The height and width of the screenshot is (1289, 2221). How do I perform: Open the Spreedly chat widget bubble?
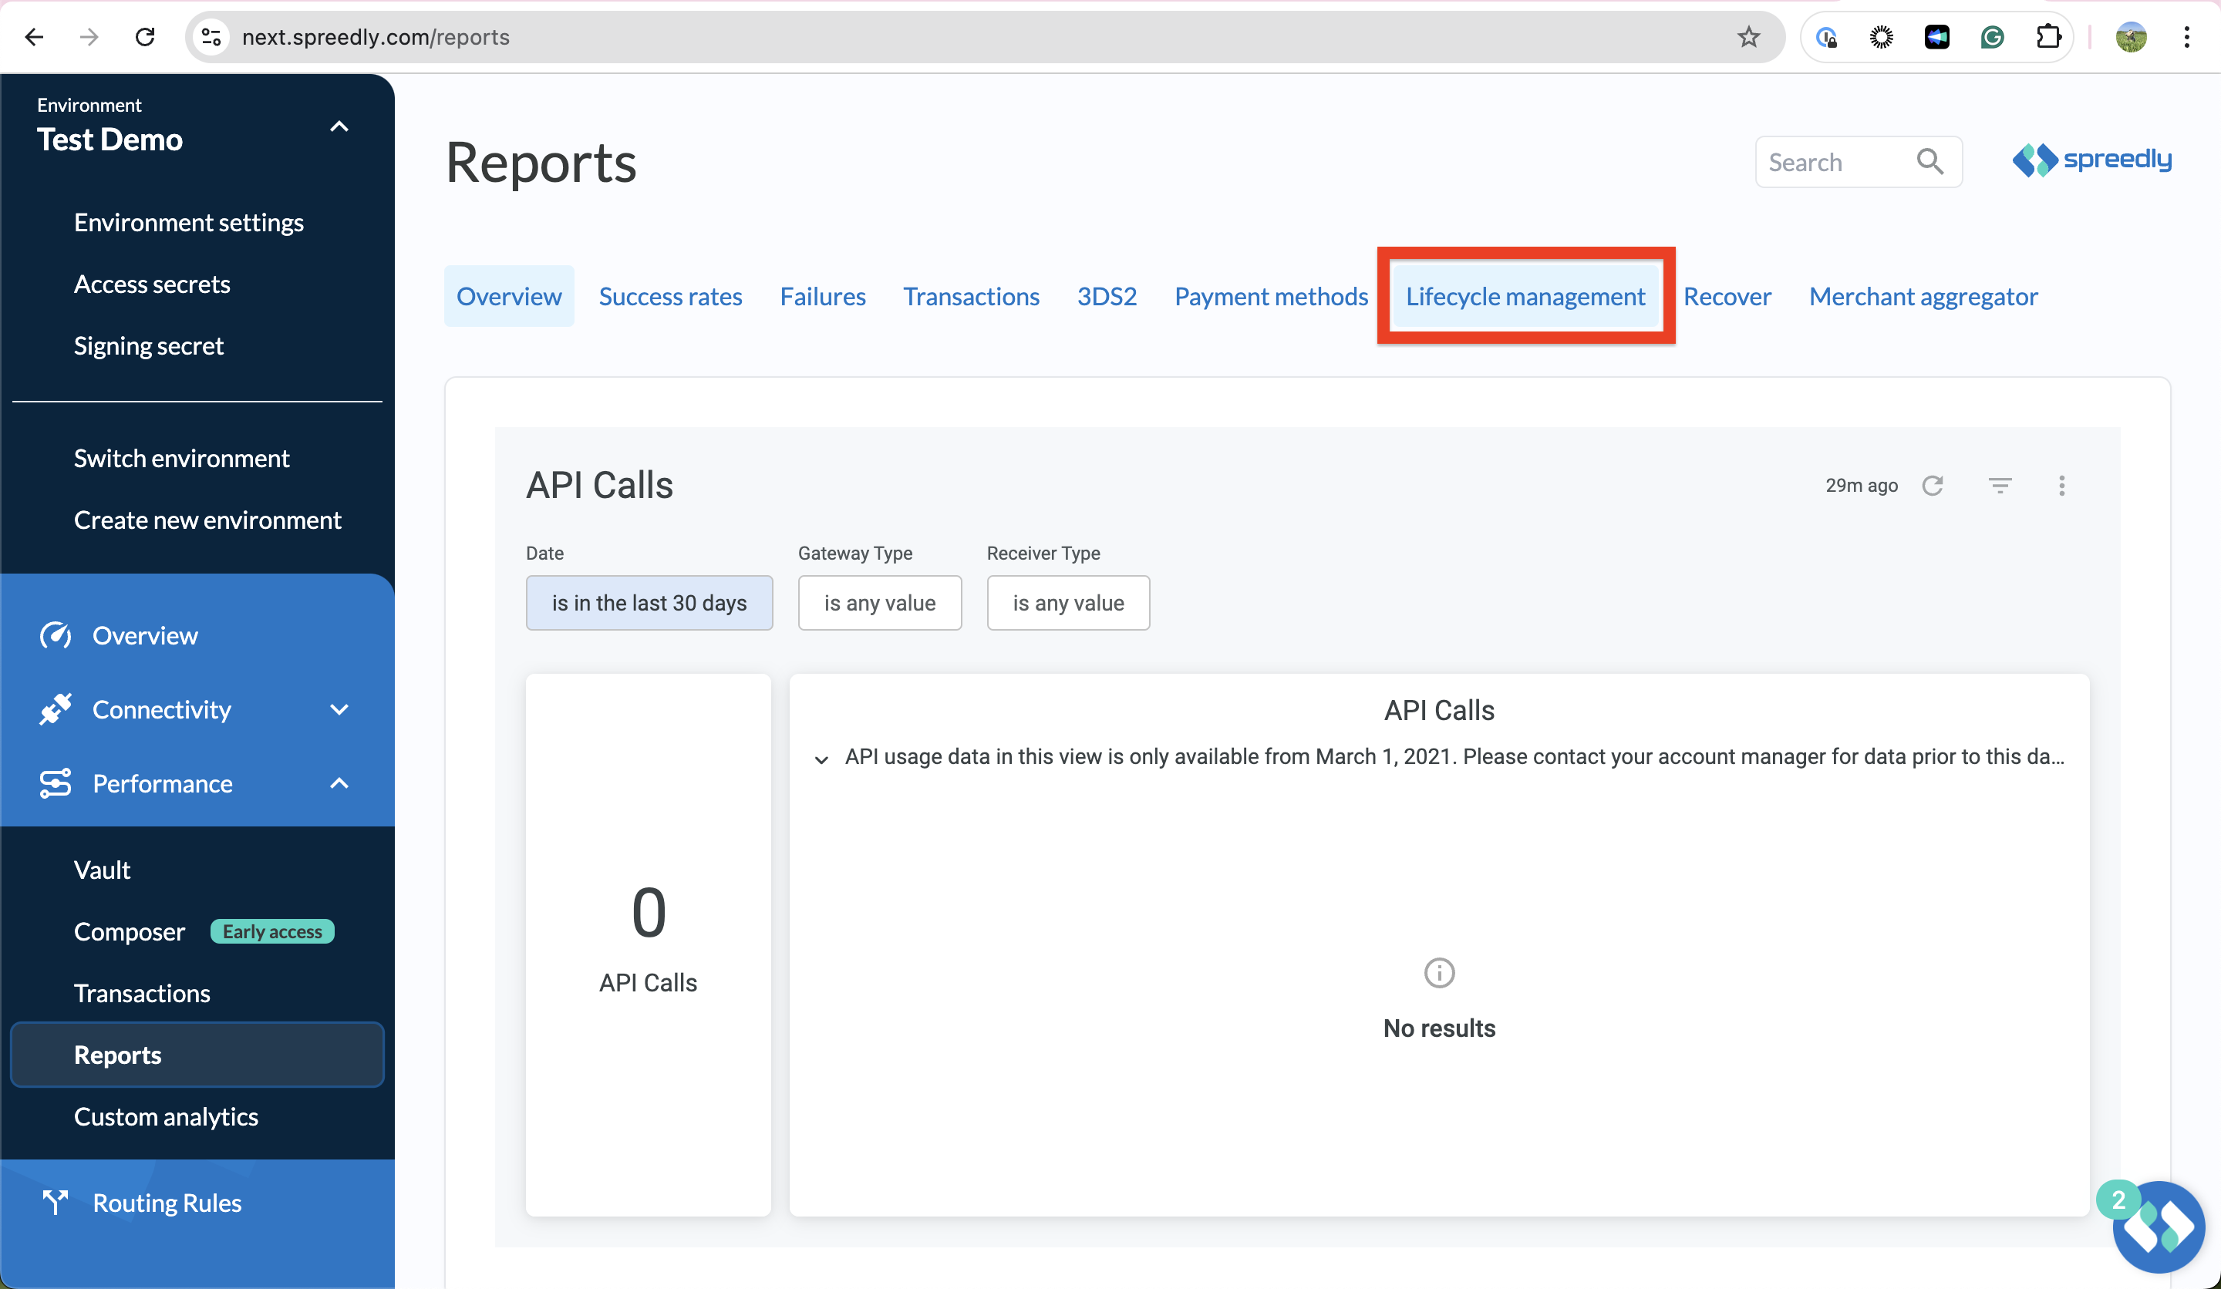2158,1226
